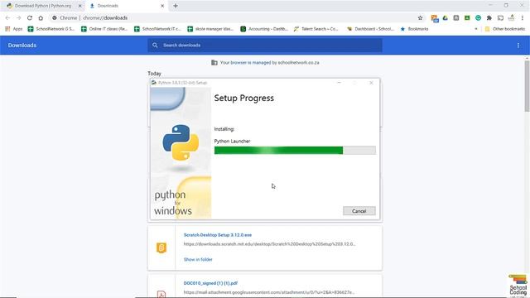The image size is (530, 298).
Task: Open the Chrome profile avatar
Action: pos(512,17)
